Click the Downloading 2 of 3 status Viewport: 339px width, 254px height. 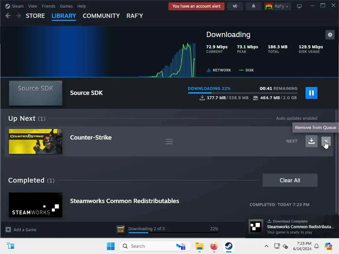pos(146,229)
